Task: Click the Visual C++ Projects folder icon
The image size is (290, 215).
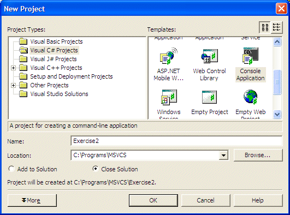Action: click(x=23, y=68)
